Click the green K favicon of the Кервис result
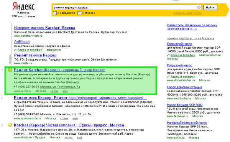Viewport: 230px width, 142px height. coord(10,70)
